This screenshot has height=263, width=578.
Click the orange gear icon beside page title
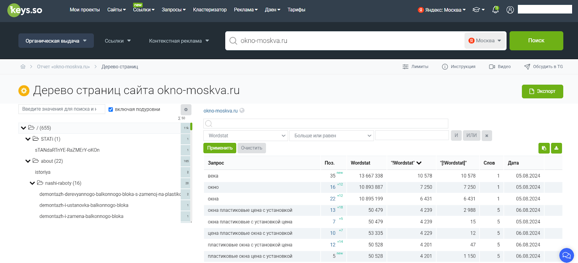[24, 91]
